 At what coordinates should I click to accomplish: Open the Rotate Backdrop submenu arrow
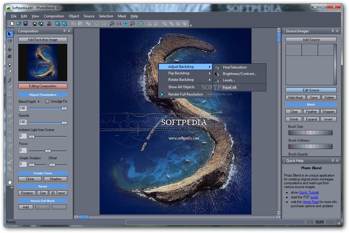[209, 80]
